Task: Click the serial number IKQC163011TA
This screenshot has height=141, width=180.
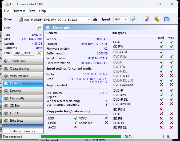Action: click(98, 58)
